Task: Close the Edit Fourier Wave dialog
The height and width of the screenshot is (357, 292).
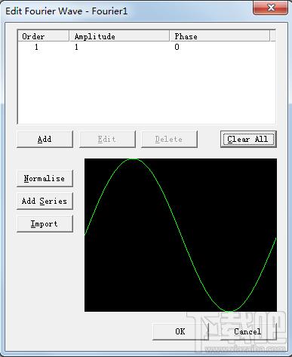Action: [270, 8]
